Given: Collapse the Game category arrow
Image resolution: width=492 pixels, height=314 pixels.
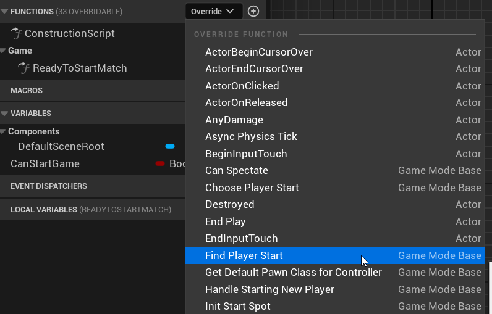Looking at the screenshot, I should (4, 51).
